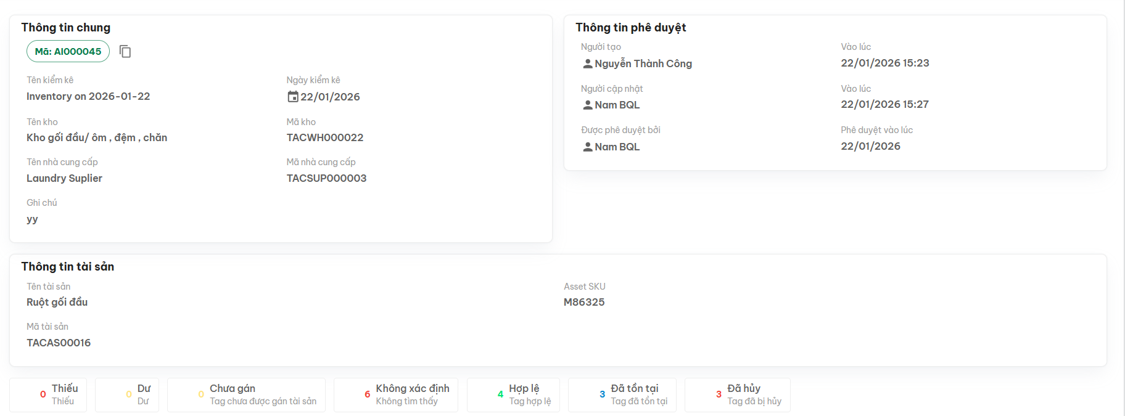This screenshot has width=1125, height=416.
Task: Select the Thiếu status tab
Action: tap(48, 394)
